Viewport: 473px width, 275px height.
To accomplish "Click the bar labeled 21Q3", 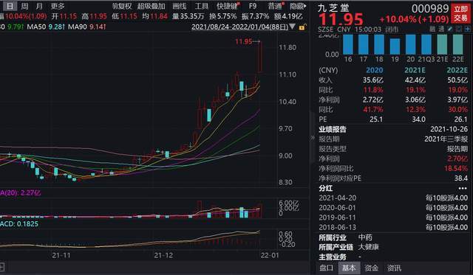I will [x=426, y=44].
